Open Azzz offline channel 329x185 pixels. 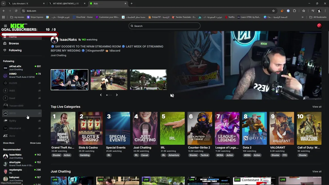22,136
